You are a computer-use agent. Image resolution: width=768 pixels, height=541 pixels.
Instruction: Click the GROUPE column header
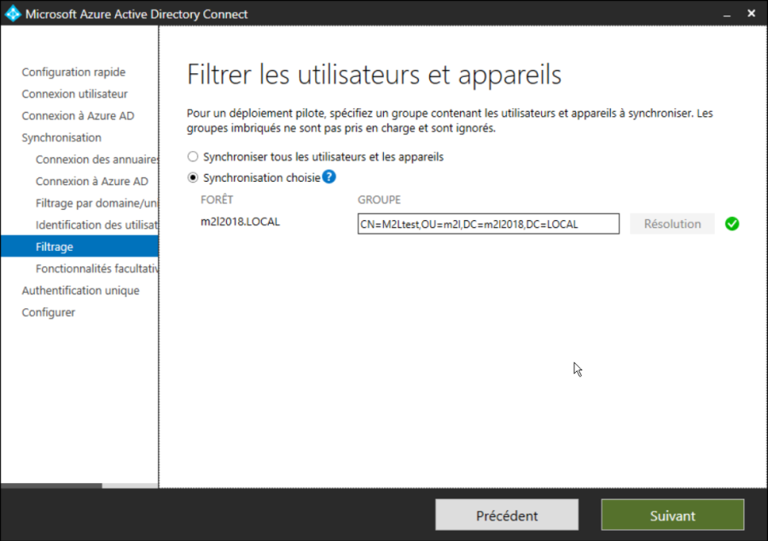tap(379, 200)
